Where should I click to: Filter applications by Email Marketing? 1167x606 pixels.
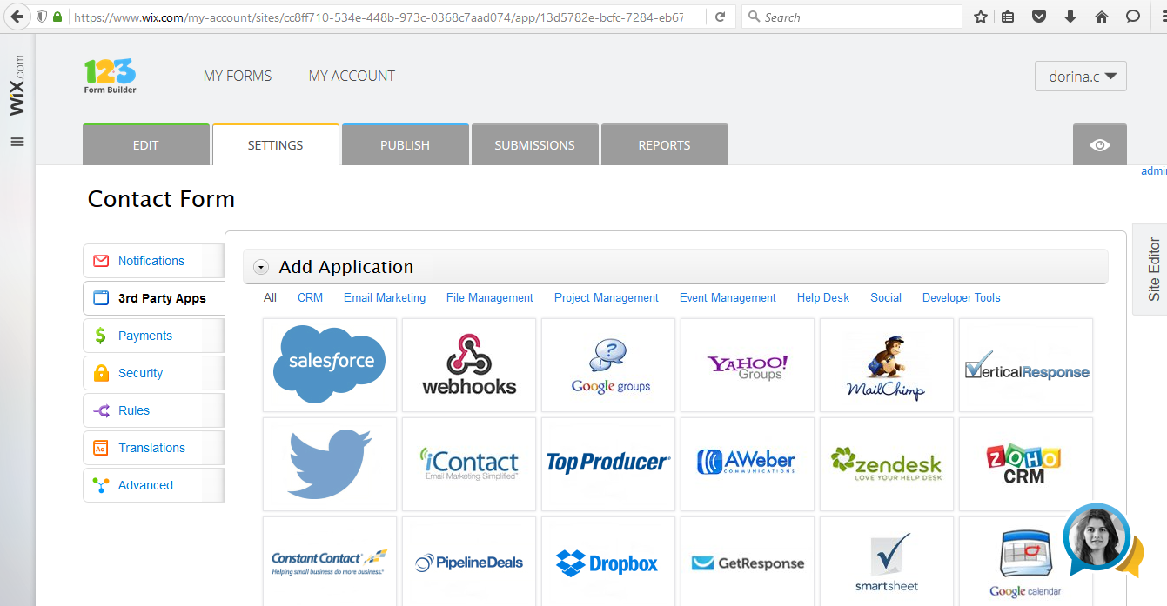point(385,297)
